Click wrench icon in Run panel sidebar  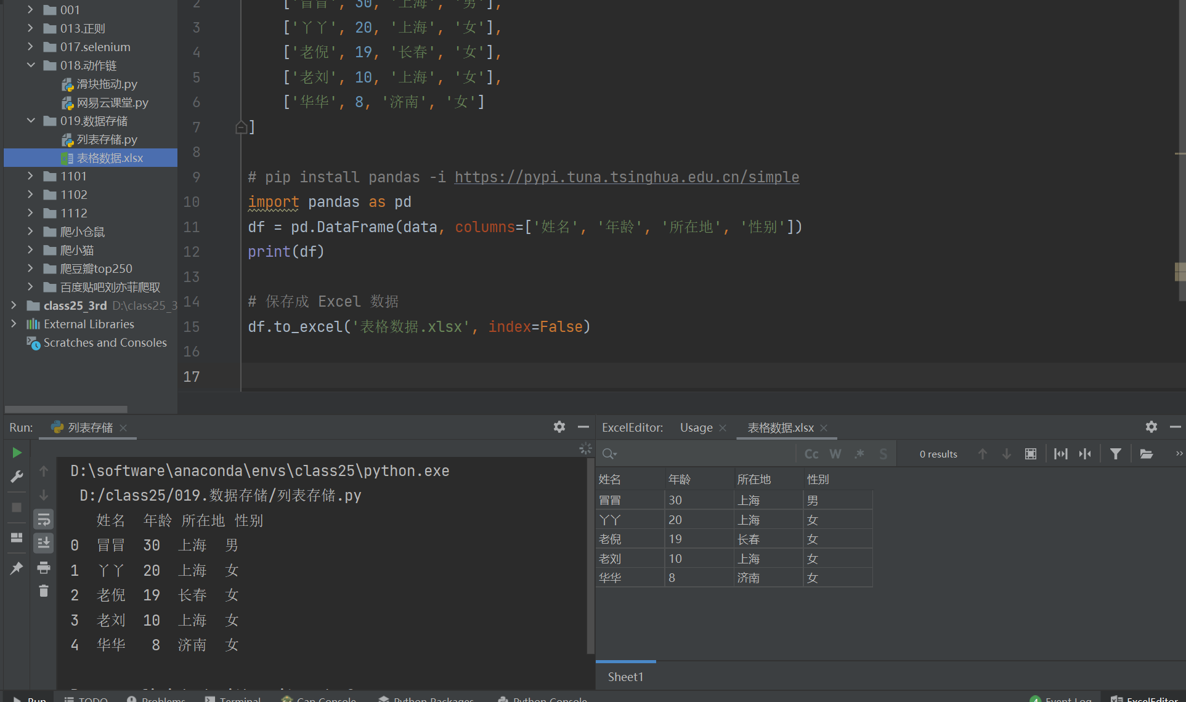(17, 477)
